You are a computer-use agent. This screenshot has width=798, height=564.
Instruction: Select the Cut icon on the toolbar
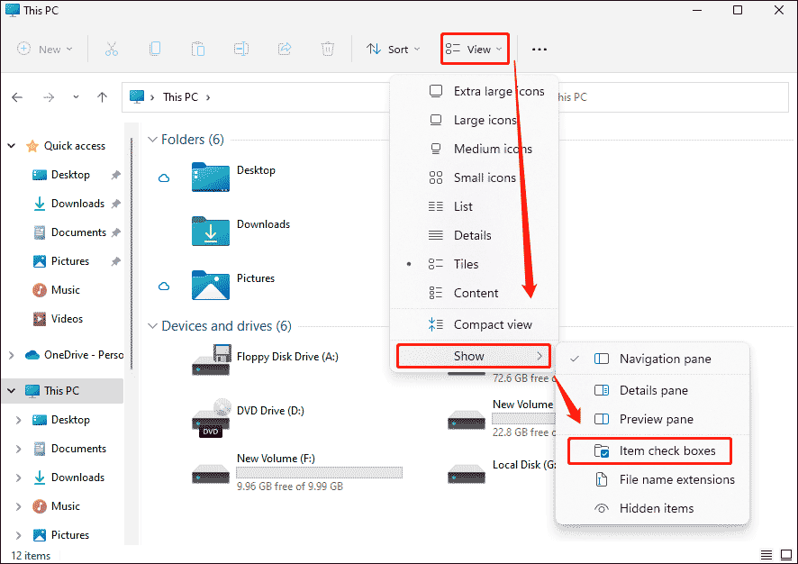[112, 49]
